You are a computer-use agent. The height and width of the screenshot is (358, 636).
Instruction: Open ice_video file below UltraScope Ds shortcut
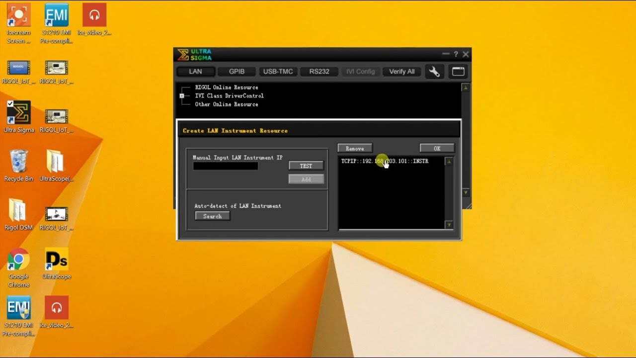(56, 312)
